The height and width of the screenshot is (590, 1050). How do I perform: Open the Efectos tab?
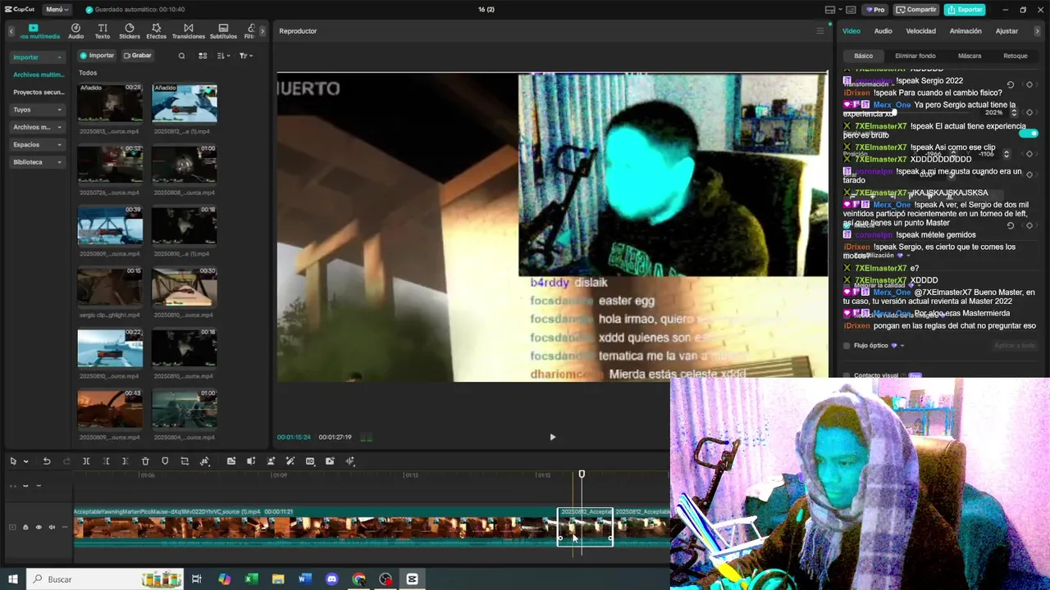tap(157, 31)
